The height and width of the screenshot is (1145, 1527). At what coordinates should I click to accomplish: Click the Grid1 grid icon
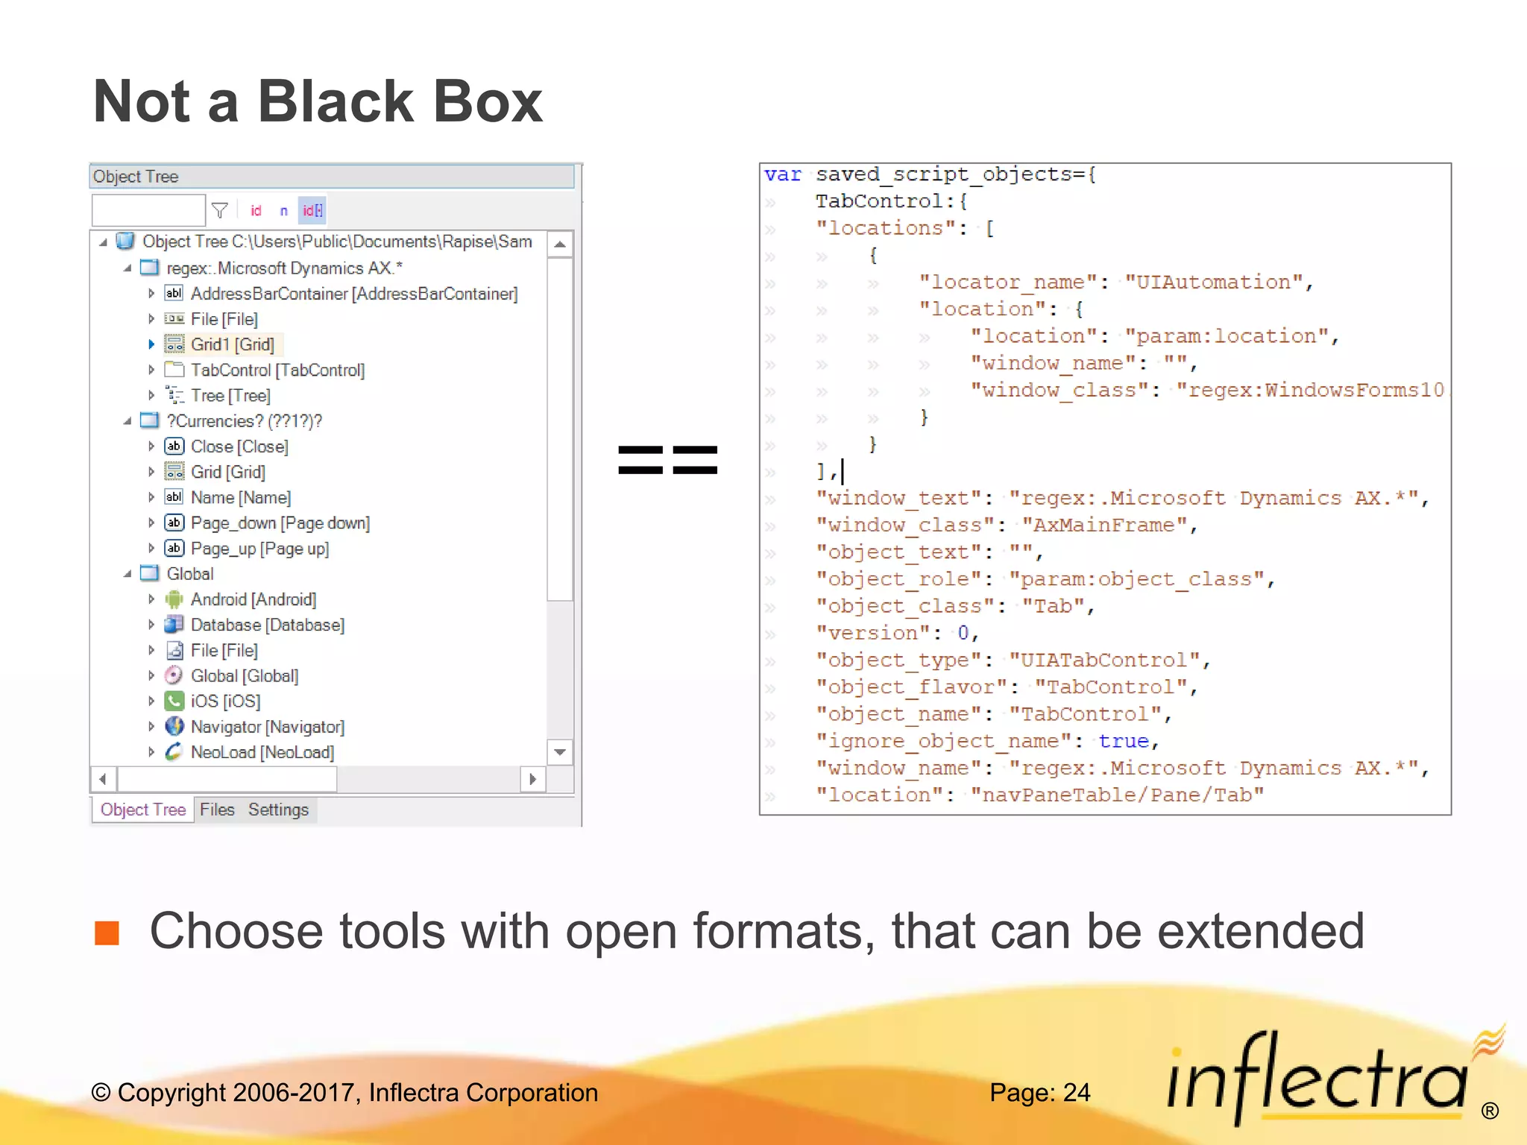174,344
